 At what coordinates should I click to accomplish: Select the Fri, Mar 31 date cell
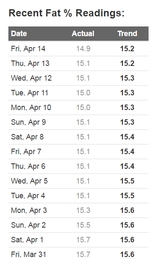coord(29,255)
